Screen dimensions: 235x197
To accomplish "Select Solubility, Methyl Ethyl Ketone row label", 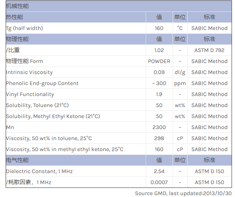I will coord(53,116).
